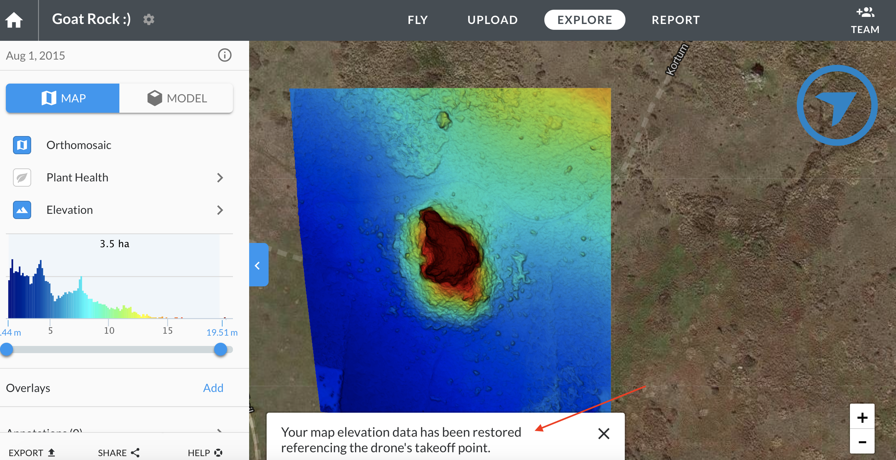Go to the home dashboard icon
Screen dimensions: 896x460
point(14,20)
